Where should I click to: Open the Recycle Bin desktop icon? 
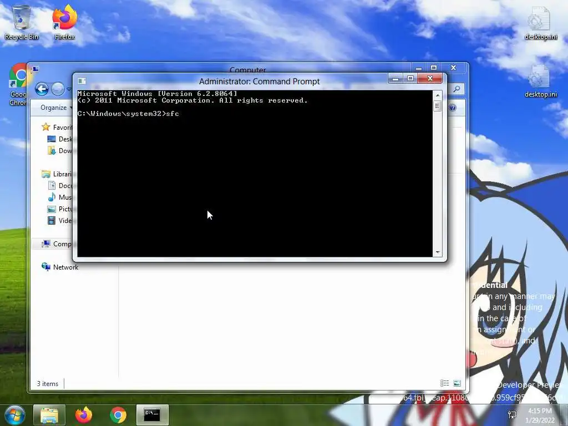[22, 22]
